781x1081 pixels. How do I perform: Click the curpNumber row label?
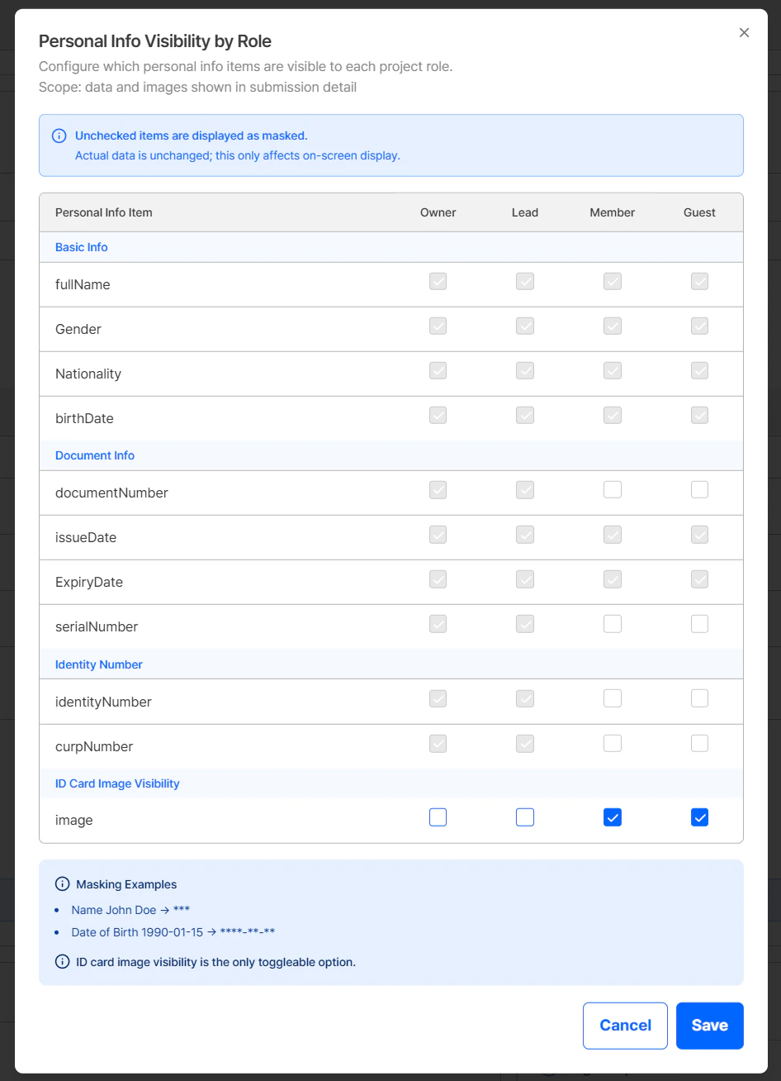coord(94,746)
